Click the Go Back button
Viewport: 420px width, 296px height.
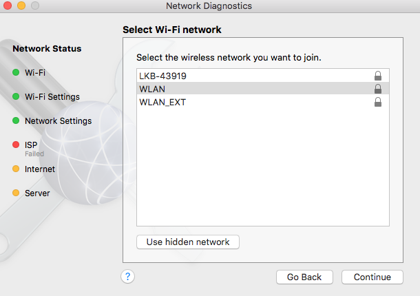304,277
